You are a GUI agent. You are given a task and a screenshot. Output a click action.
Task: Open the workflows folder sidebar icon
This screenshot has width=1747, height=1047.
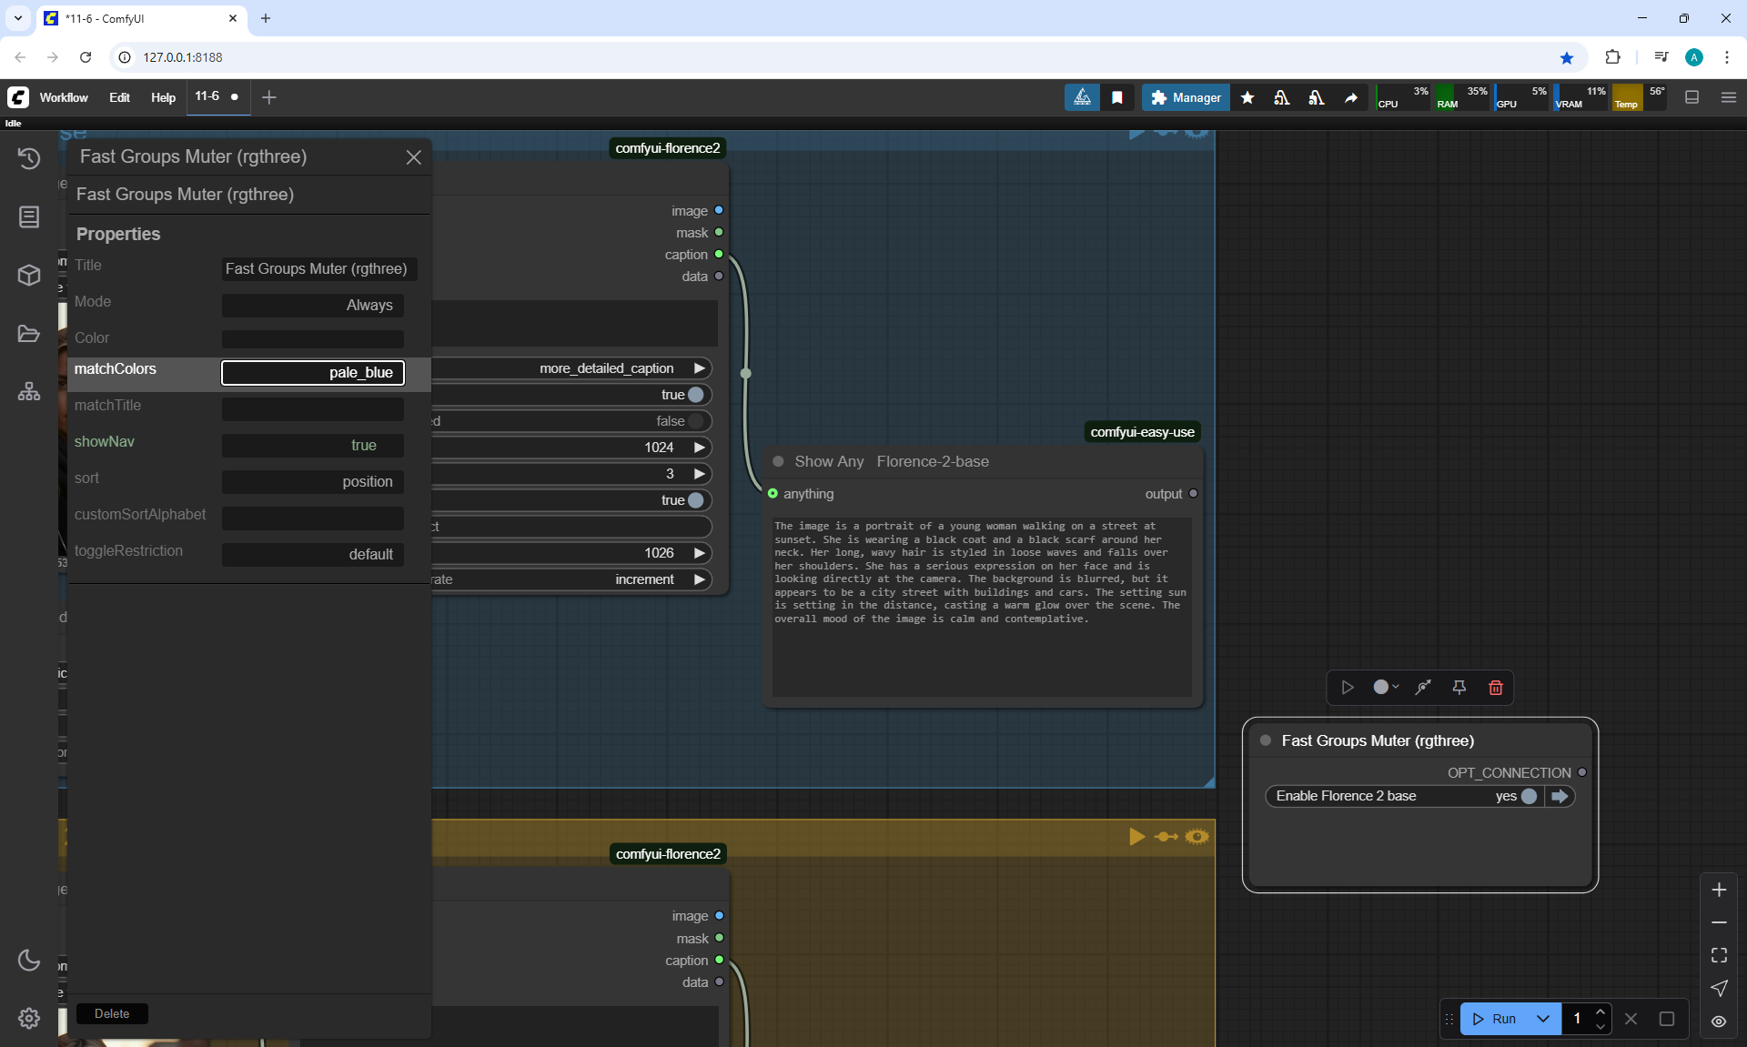pyautogui.click(x=29, y=334)
